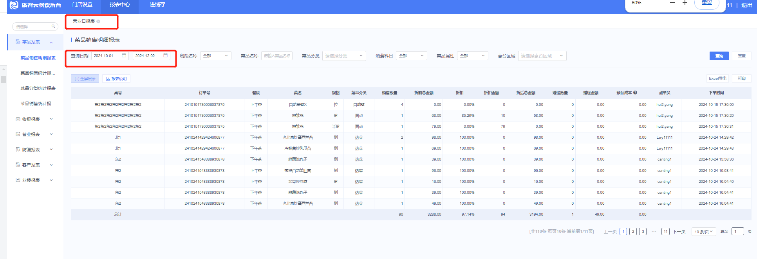Screen dimensions: 757x259
Task: Select 菜品销售明细报表 in the sidebar
Action: [38, 58]
